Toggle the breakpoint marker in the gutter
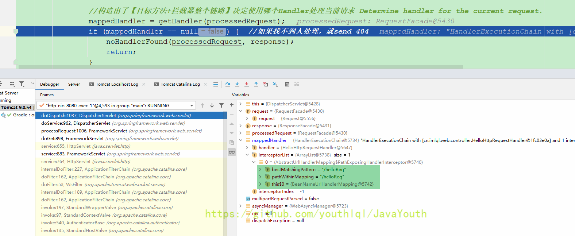The height and width of the screenshot is (236, 575). pyautogui.click(x=16, y=32)
